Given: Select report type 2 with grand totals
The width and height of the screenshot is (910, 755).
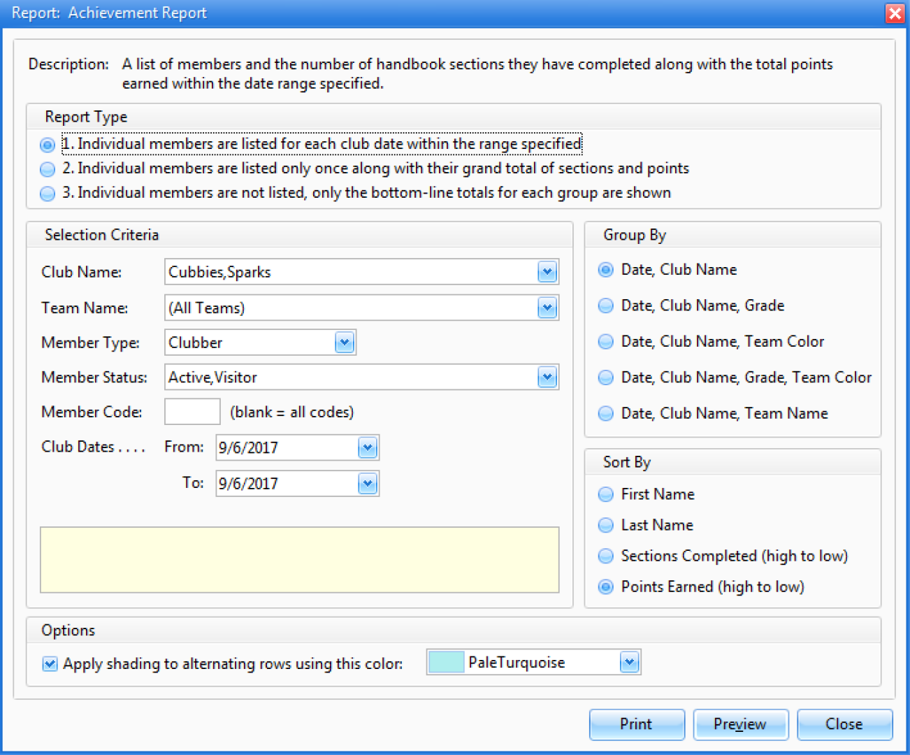Looking at the screenshot, I should (48, 169).
